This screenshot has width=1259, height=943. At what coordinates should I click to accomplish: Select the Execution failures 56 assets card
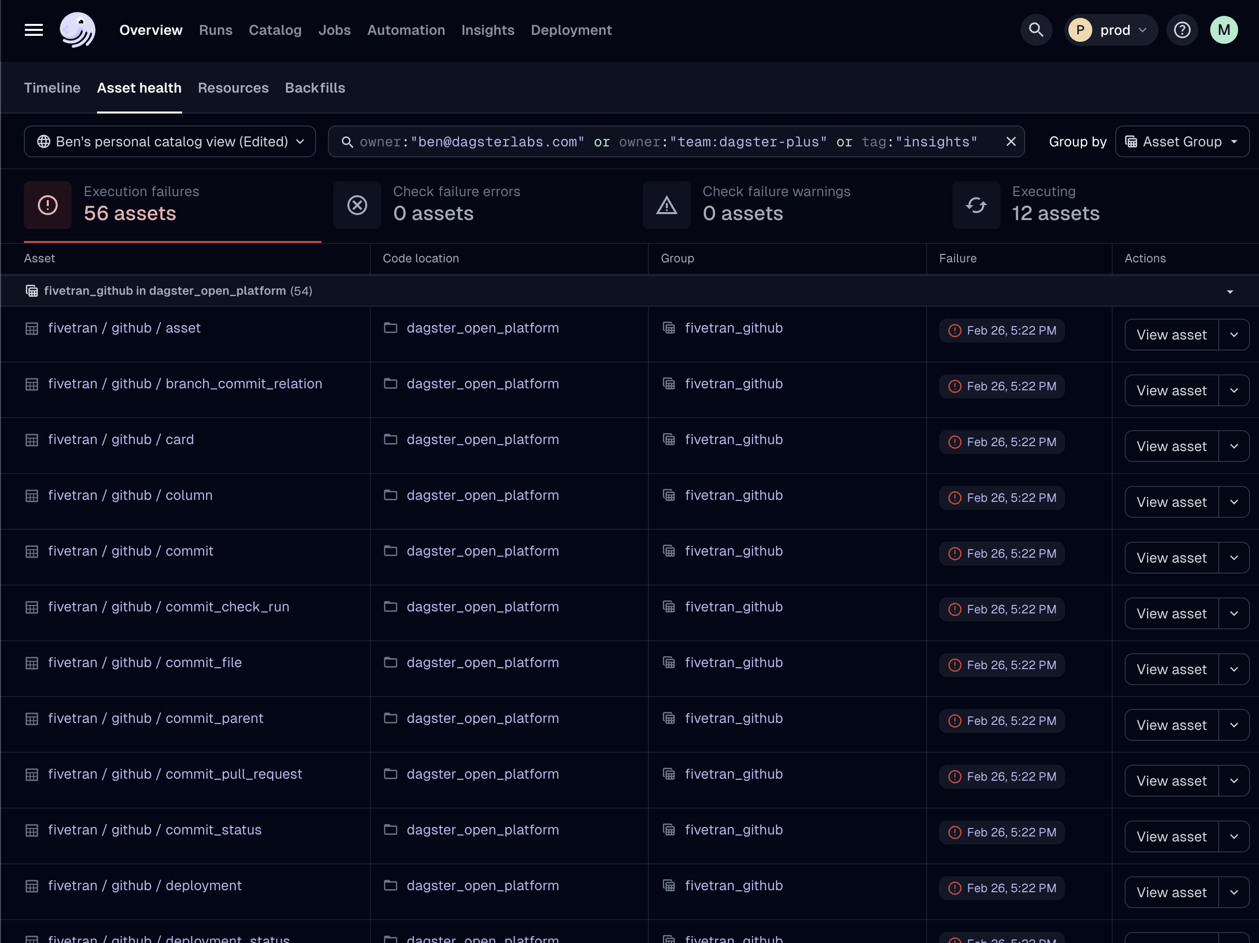point(173,206)
